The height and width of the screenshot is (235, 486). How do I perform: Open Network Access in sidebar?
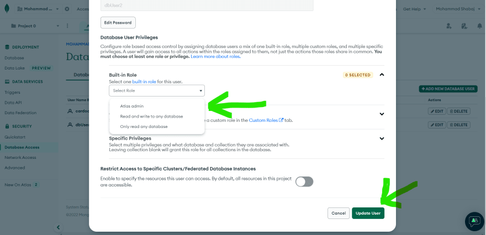coord(20,157)
